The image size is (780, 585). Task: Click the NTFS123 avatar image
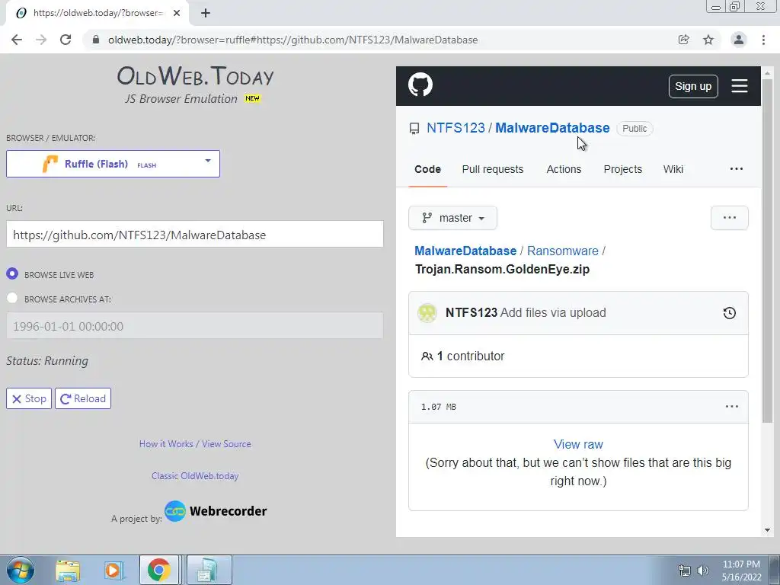click(x=427, y=313)
